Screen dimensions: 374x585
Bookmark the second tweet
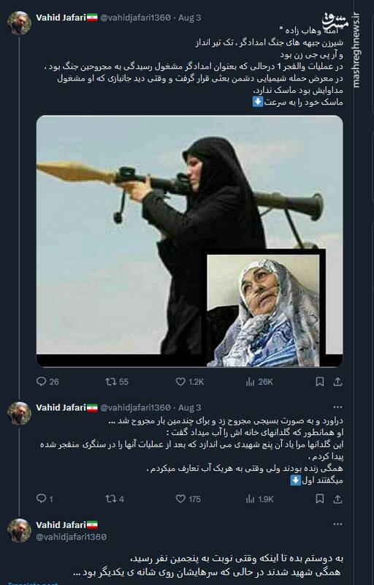tap(320, 499)
